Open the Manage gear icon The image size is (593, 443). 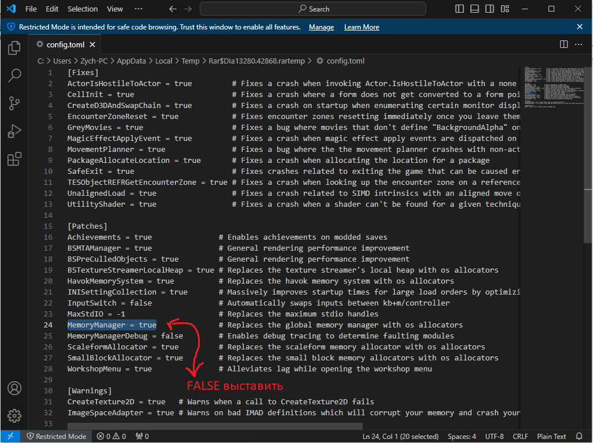click(x=14, y=415)
